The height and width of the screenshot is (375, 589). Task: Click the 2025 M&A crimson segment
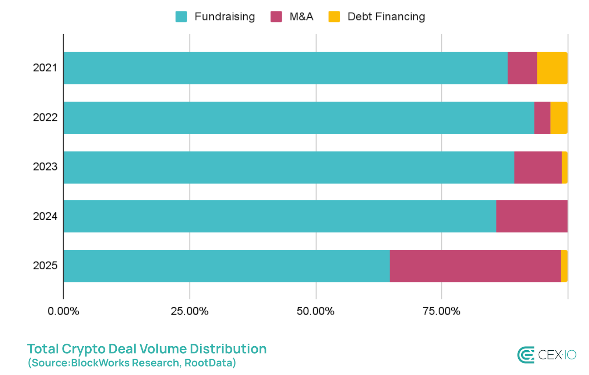click(475, 266)
